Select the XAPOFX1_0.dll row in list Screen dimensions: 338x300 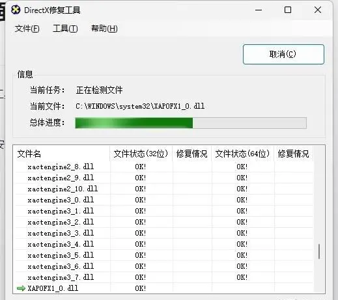[x=164, y=288]
